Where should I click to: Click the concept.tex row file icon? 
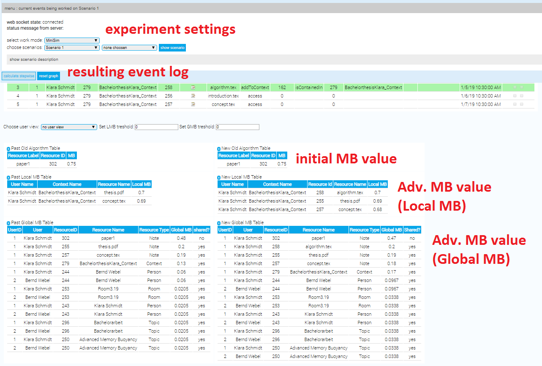(x=193, y=104)
